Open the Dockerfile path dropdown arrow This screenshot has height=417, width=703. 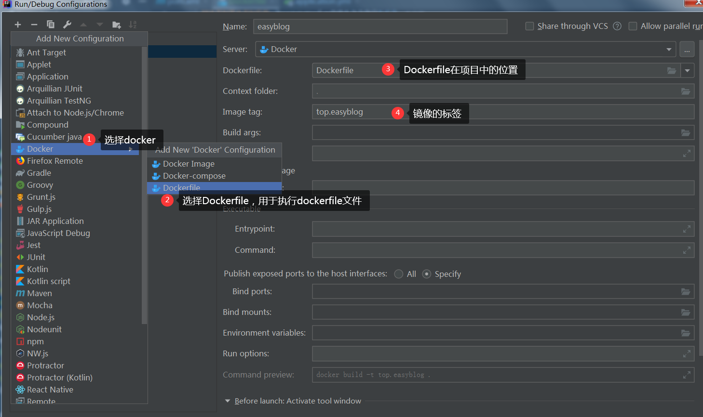(x=688, y=70)
